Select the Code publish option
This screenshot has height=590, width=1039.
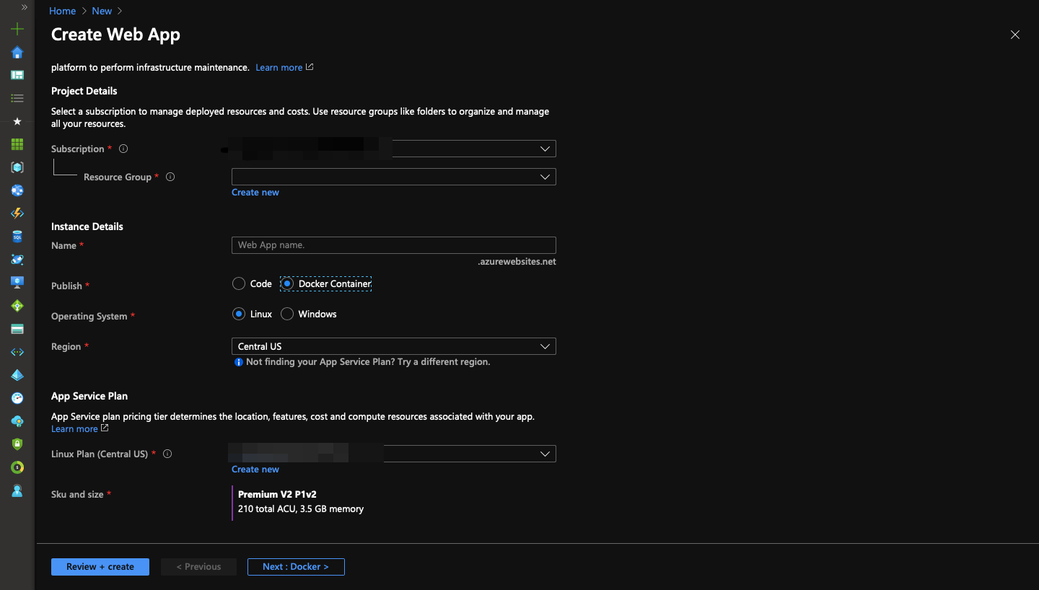(252, 284)
